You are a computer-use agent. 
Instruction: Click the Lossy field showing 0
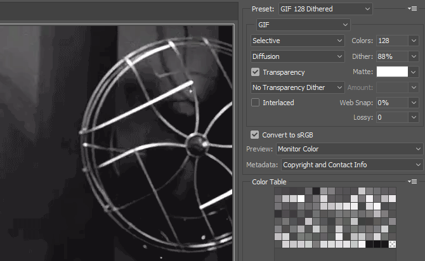pos(392,117)
